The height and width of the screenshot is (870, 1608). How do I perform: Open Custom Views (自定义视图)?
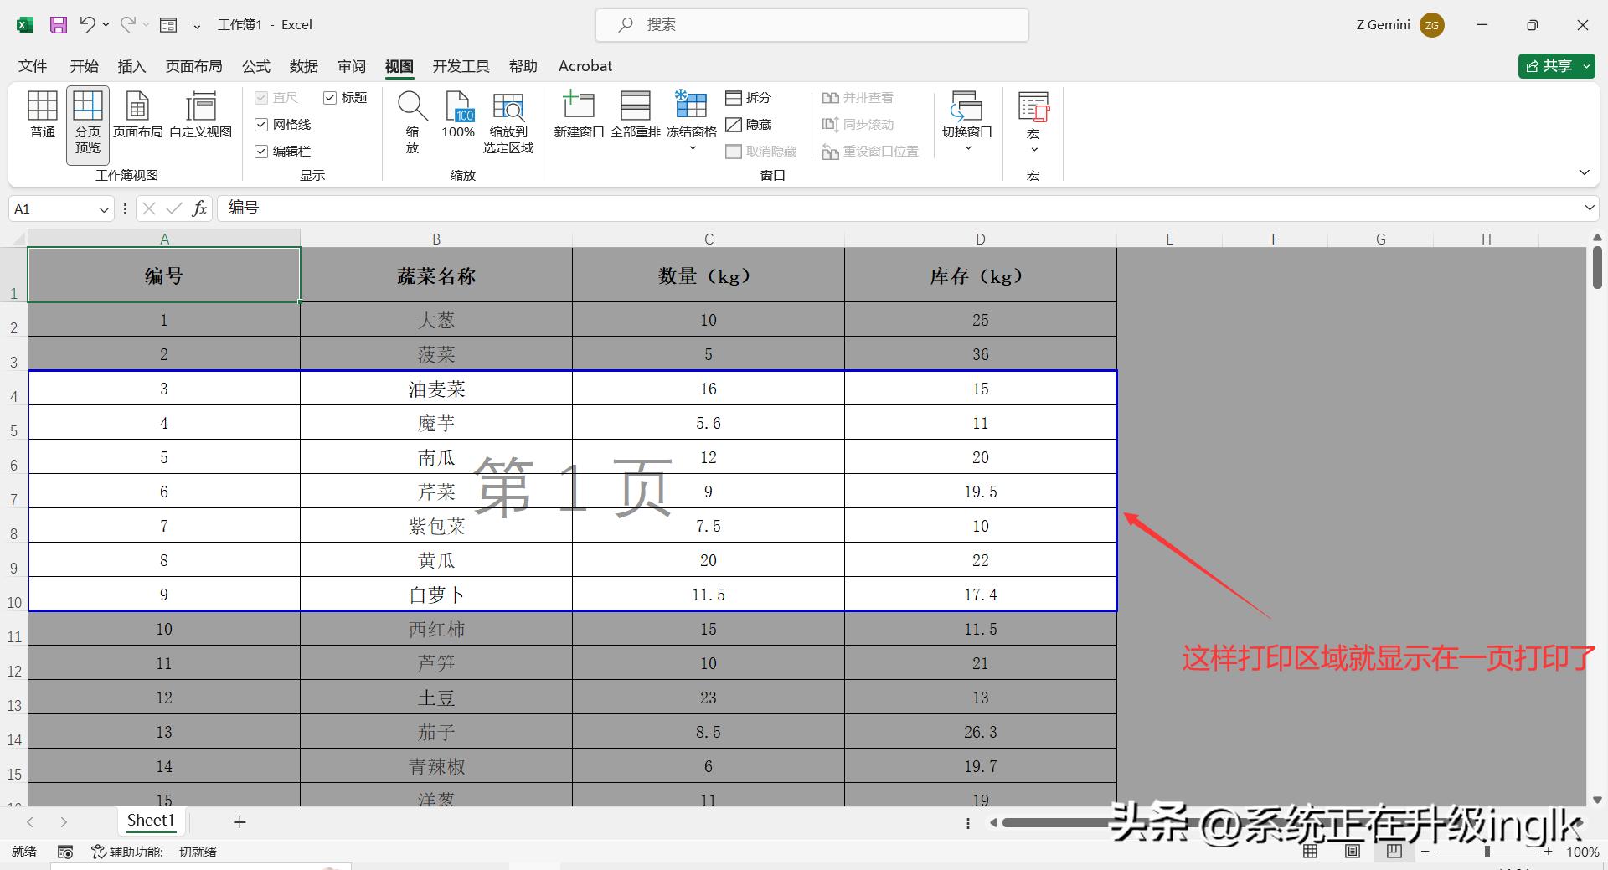(201, 115)
